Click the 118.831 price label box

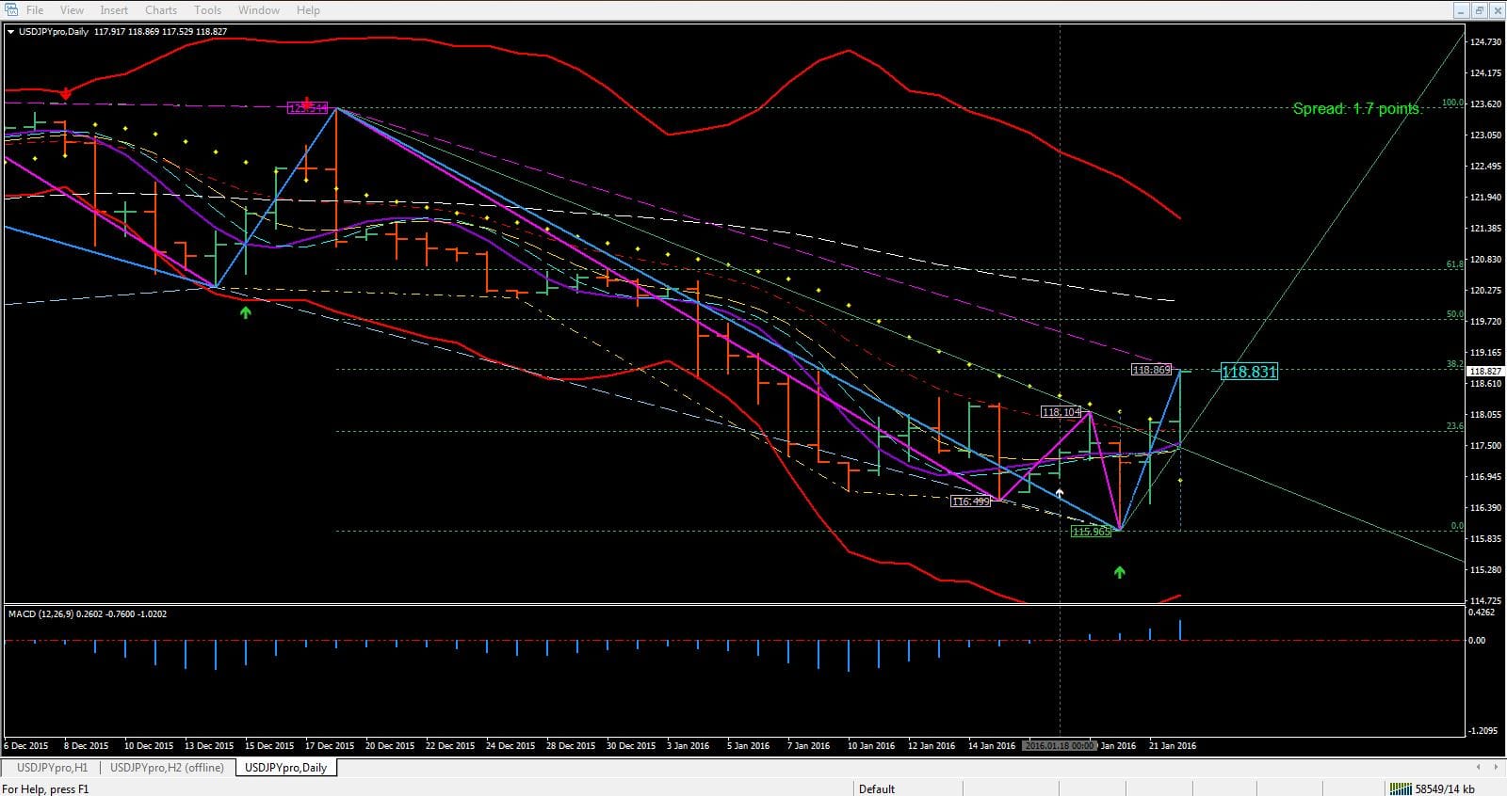1249,372
